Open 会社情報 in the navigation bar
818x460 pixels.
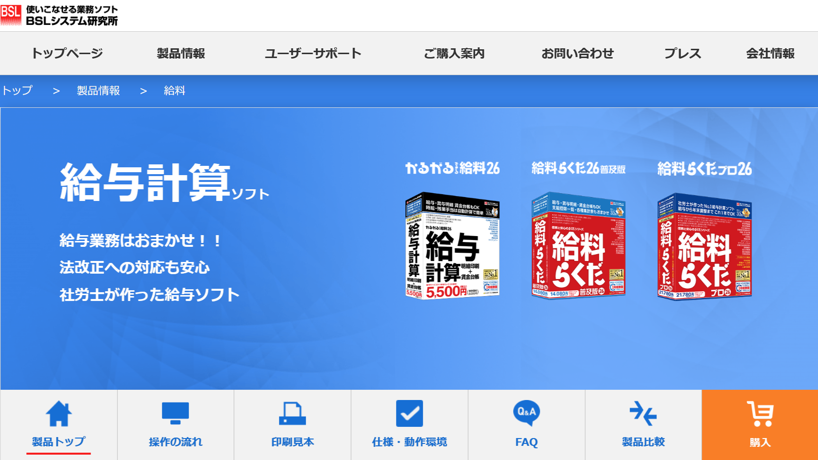coord(770,53)
